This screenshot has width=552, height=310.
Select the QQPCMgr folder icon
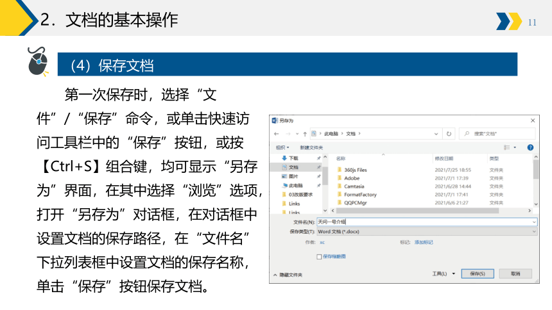tap(340, 202)
